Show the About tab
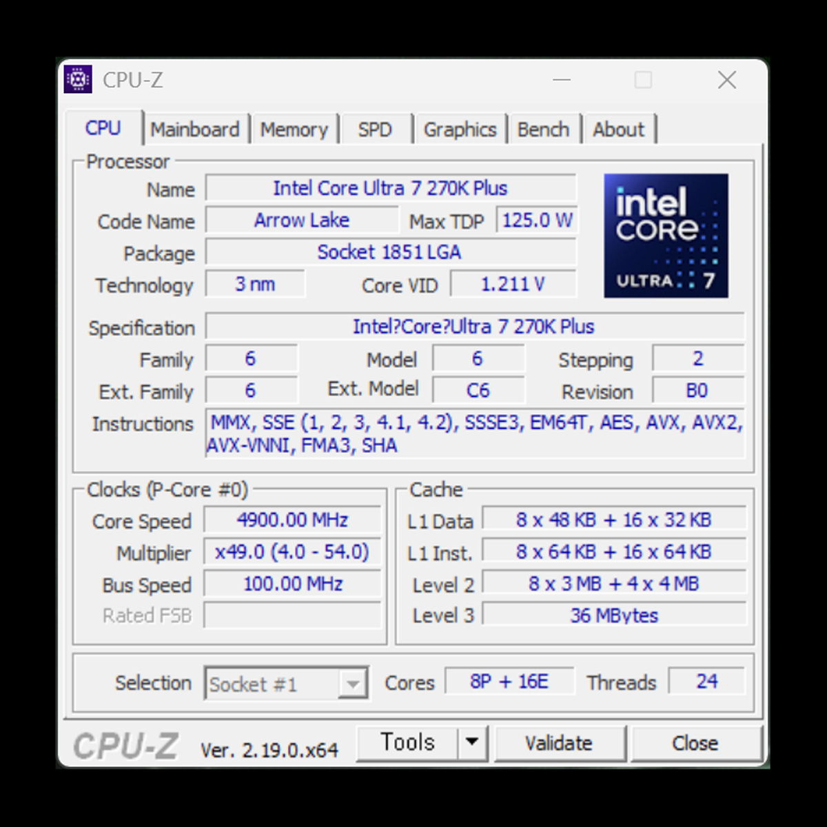This screenshot has width=827, height=827. tap(618, 130)
